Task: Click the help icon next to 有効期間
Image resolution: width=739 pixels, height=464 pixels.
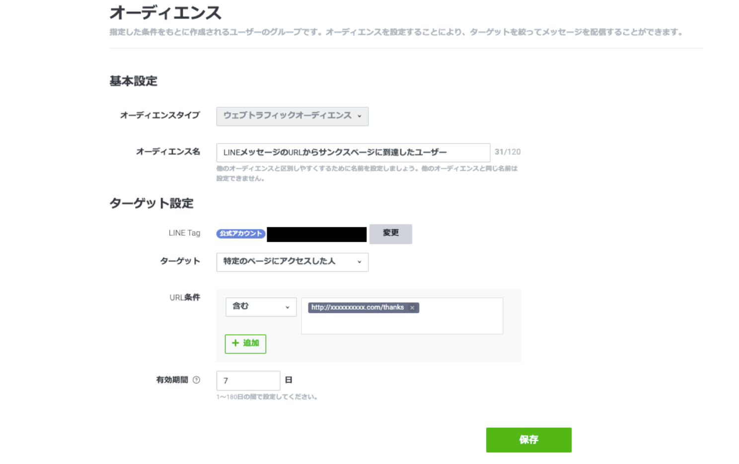Action: [196, 380]
